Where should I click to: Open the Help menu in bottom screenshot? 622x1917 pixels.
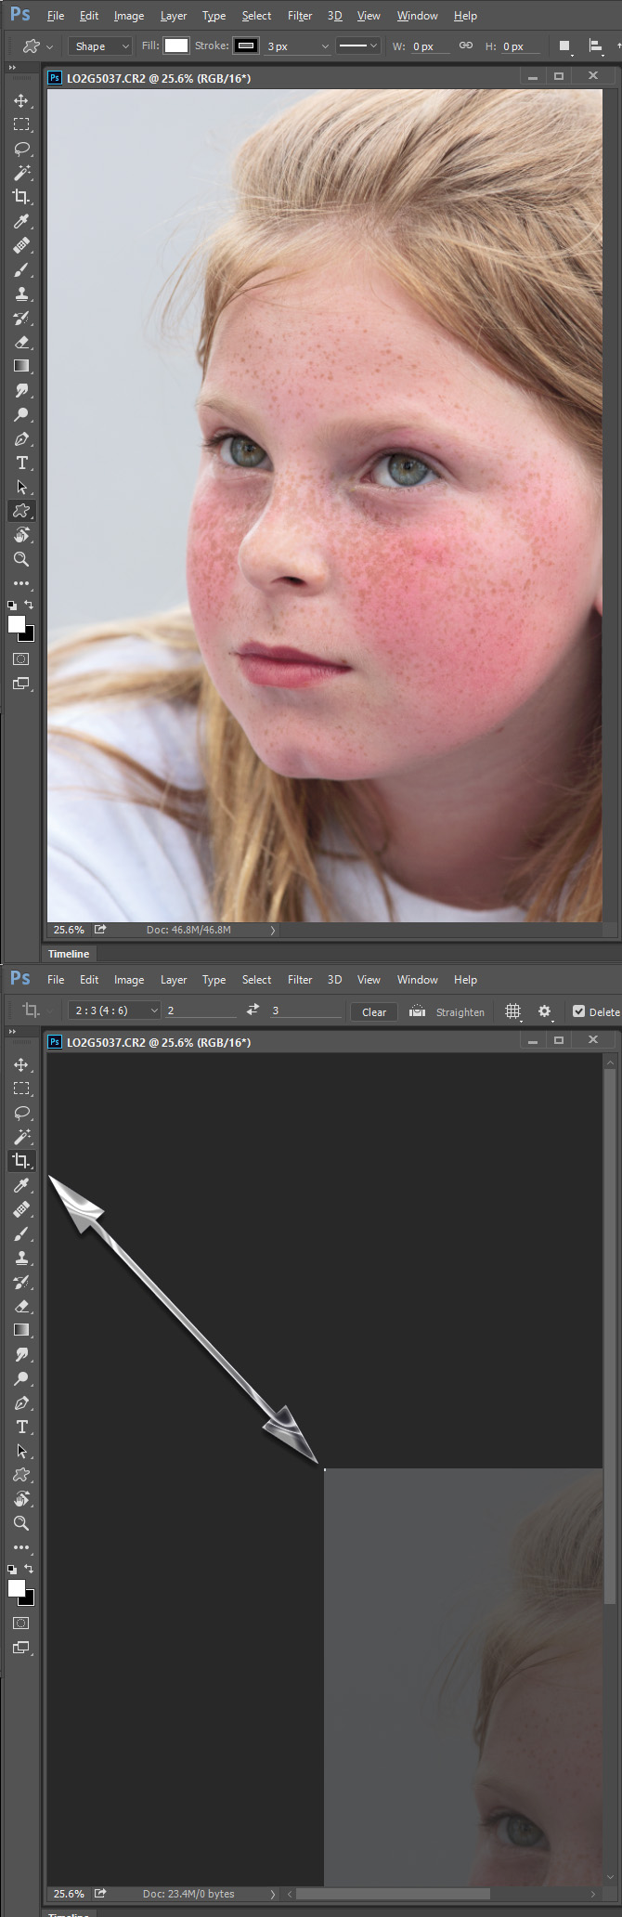465,980
